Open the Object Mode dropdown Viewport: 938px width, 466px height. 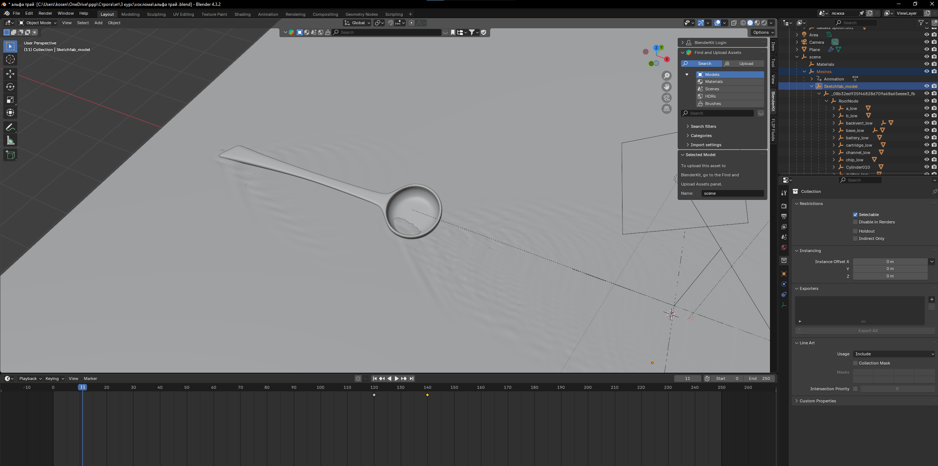point(38,23)
